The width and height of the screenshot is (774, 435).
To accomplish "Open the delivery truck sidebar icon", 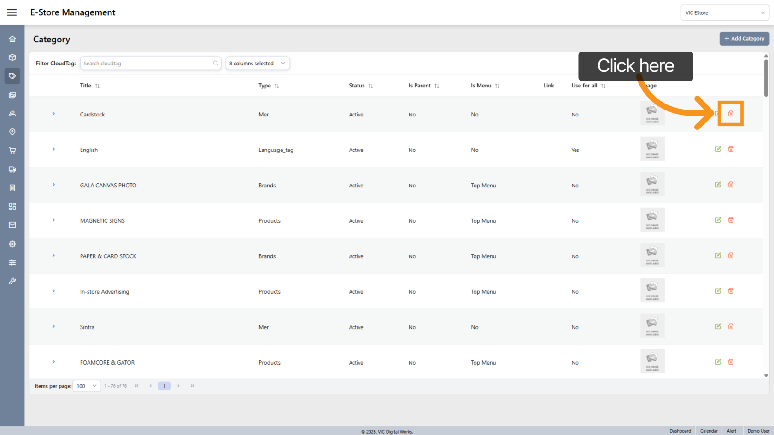I will click(12, 169).
